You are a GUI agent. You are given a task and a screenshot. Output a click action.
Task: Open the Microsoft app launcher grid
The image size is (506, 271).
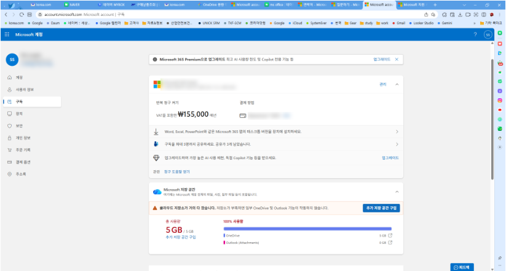tap(7, 34)
